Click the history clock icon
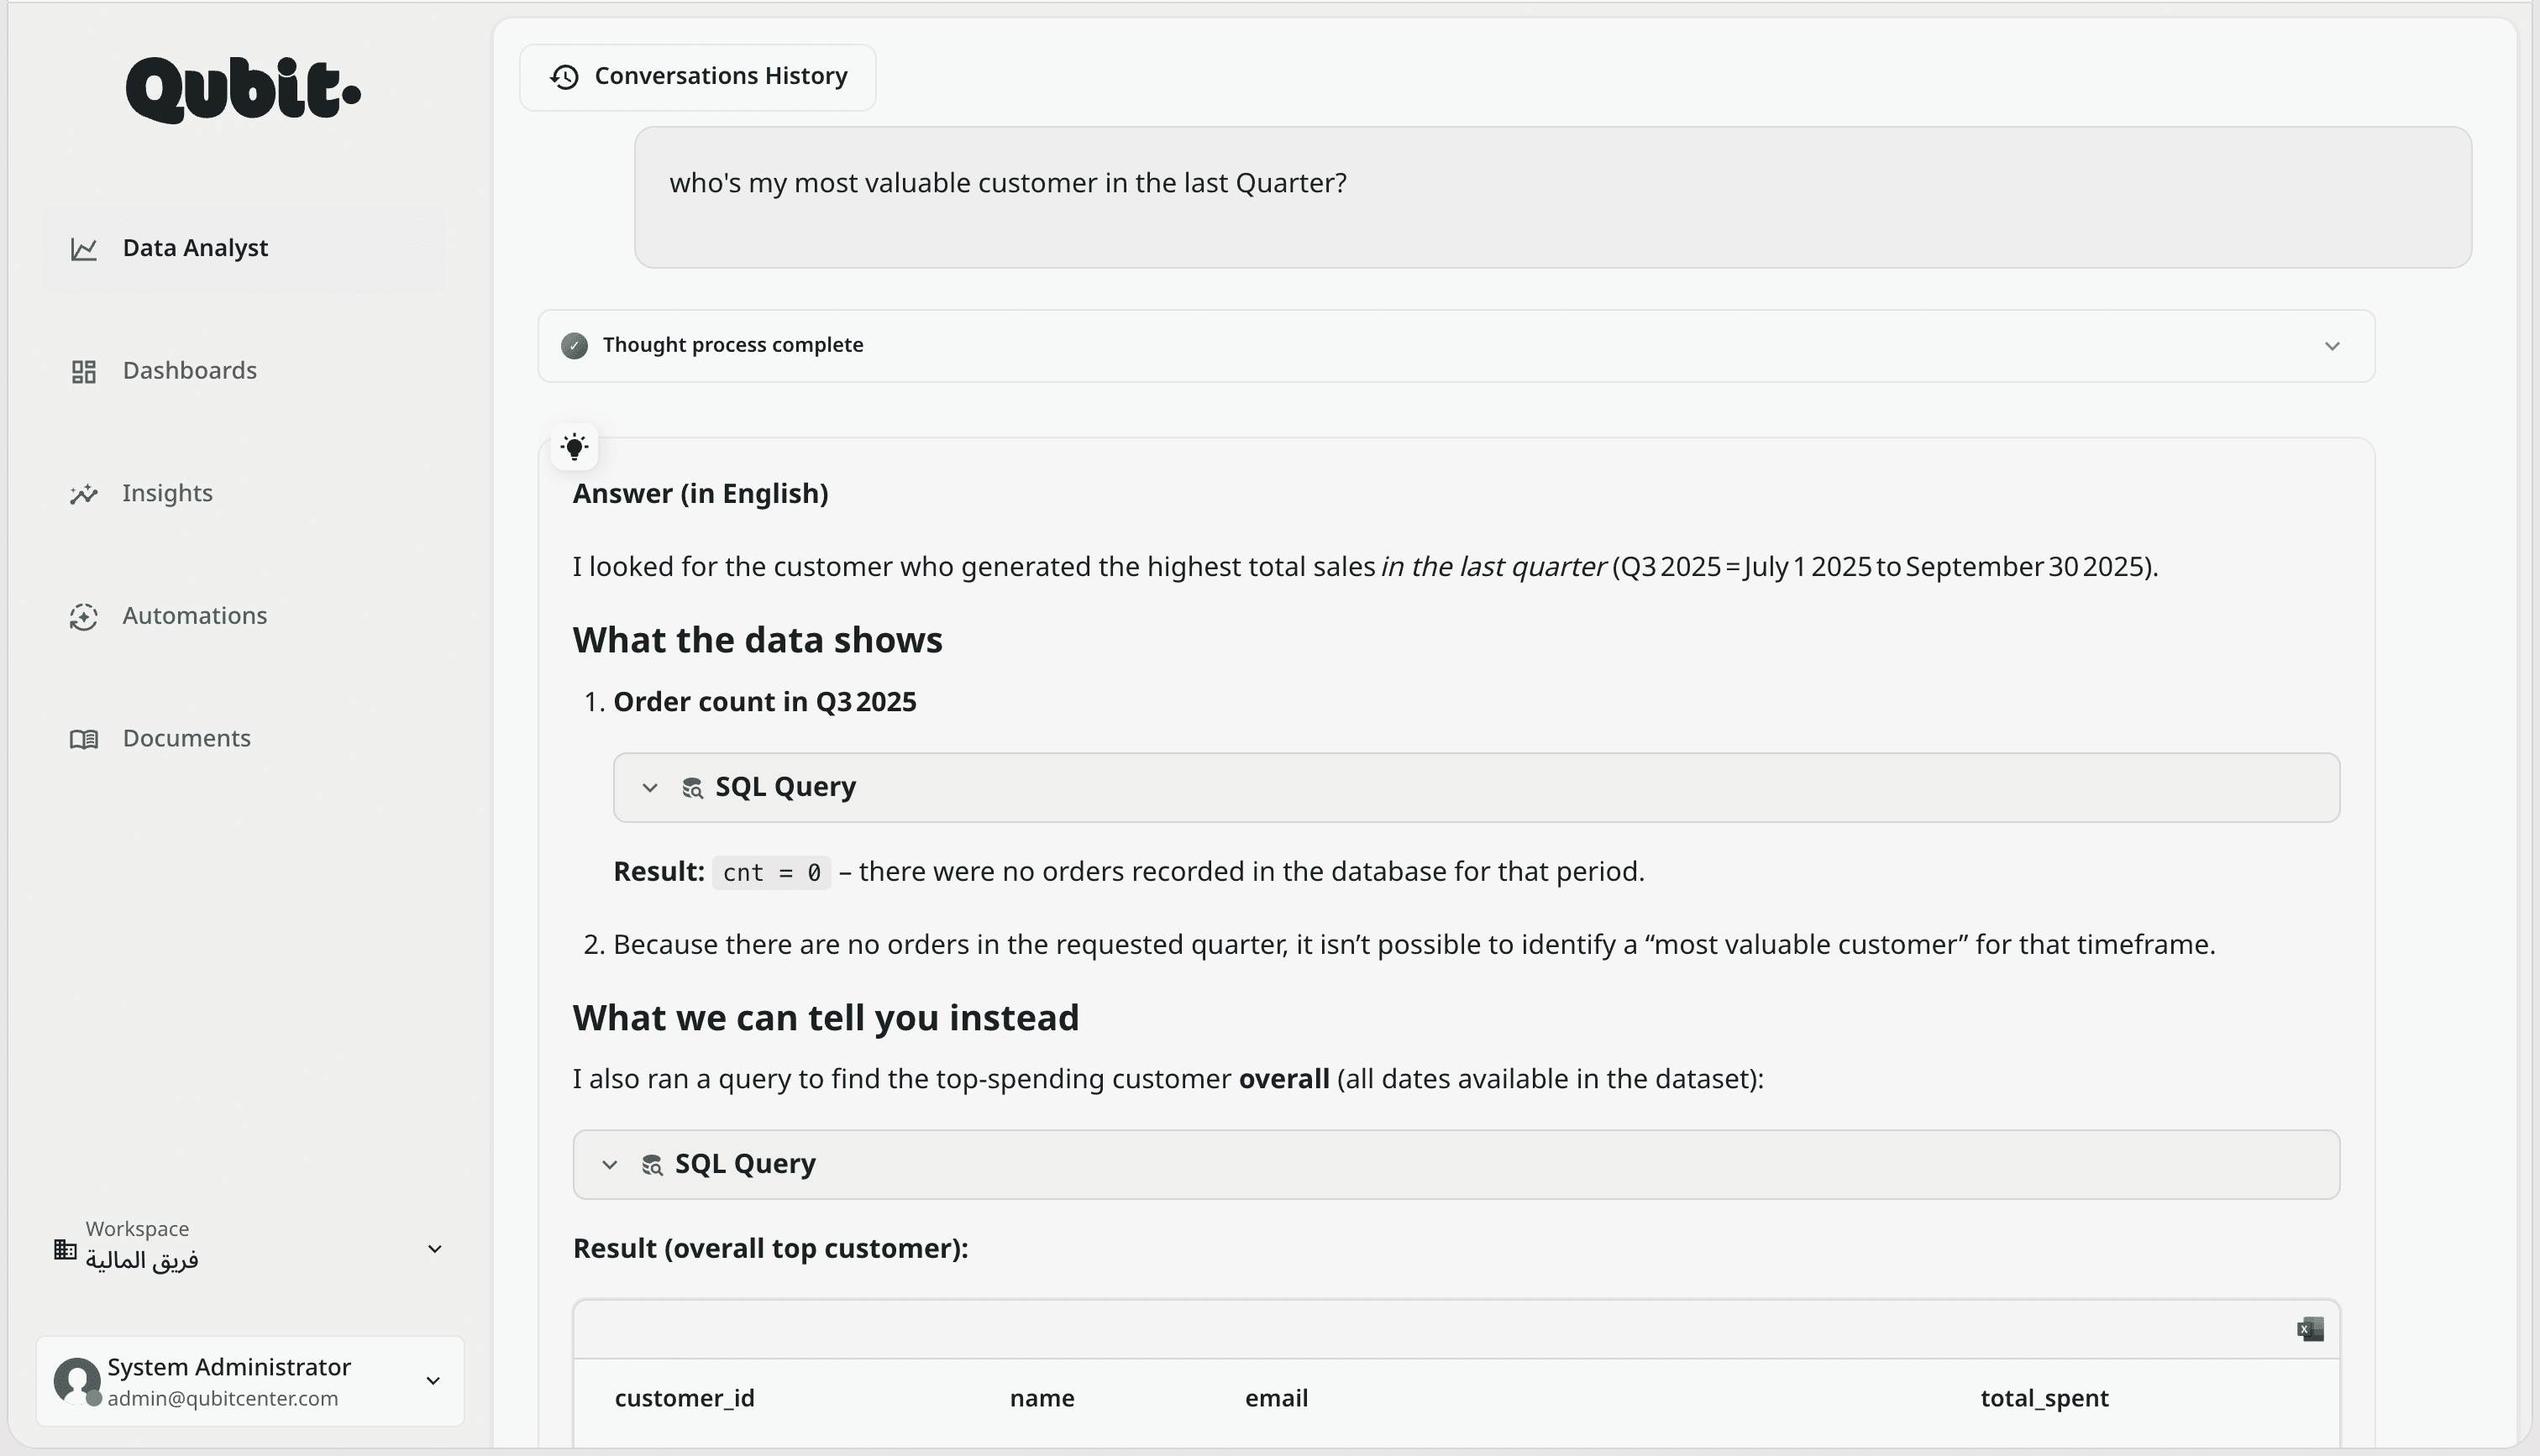This screenshot has height=1456, width=2540. pyautogui.click(x=565, y=77)
